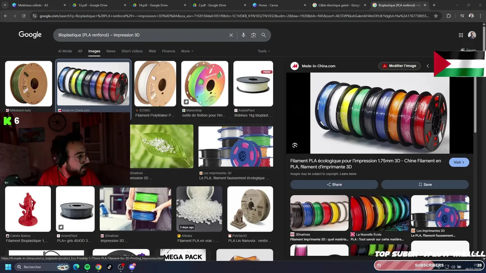
Task: Open related La Nouvelle École PLA image
Action: pyautogui.click(x=380, y=213)
